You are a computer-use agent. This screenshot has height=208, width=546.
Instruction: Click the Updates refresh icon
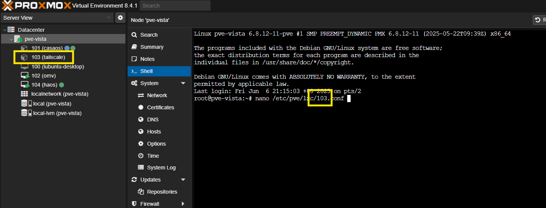point(134,180)
